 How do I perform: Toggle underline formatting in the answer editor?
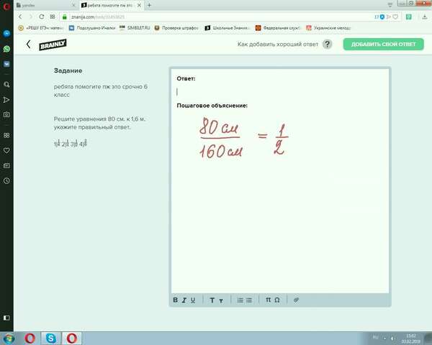[193, 300]
